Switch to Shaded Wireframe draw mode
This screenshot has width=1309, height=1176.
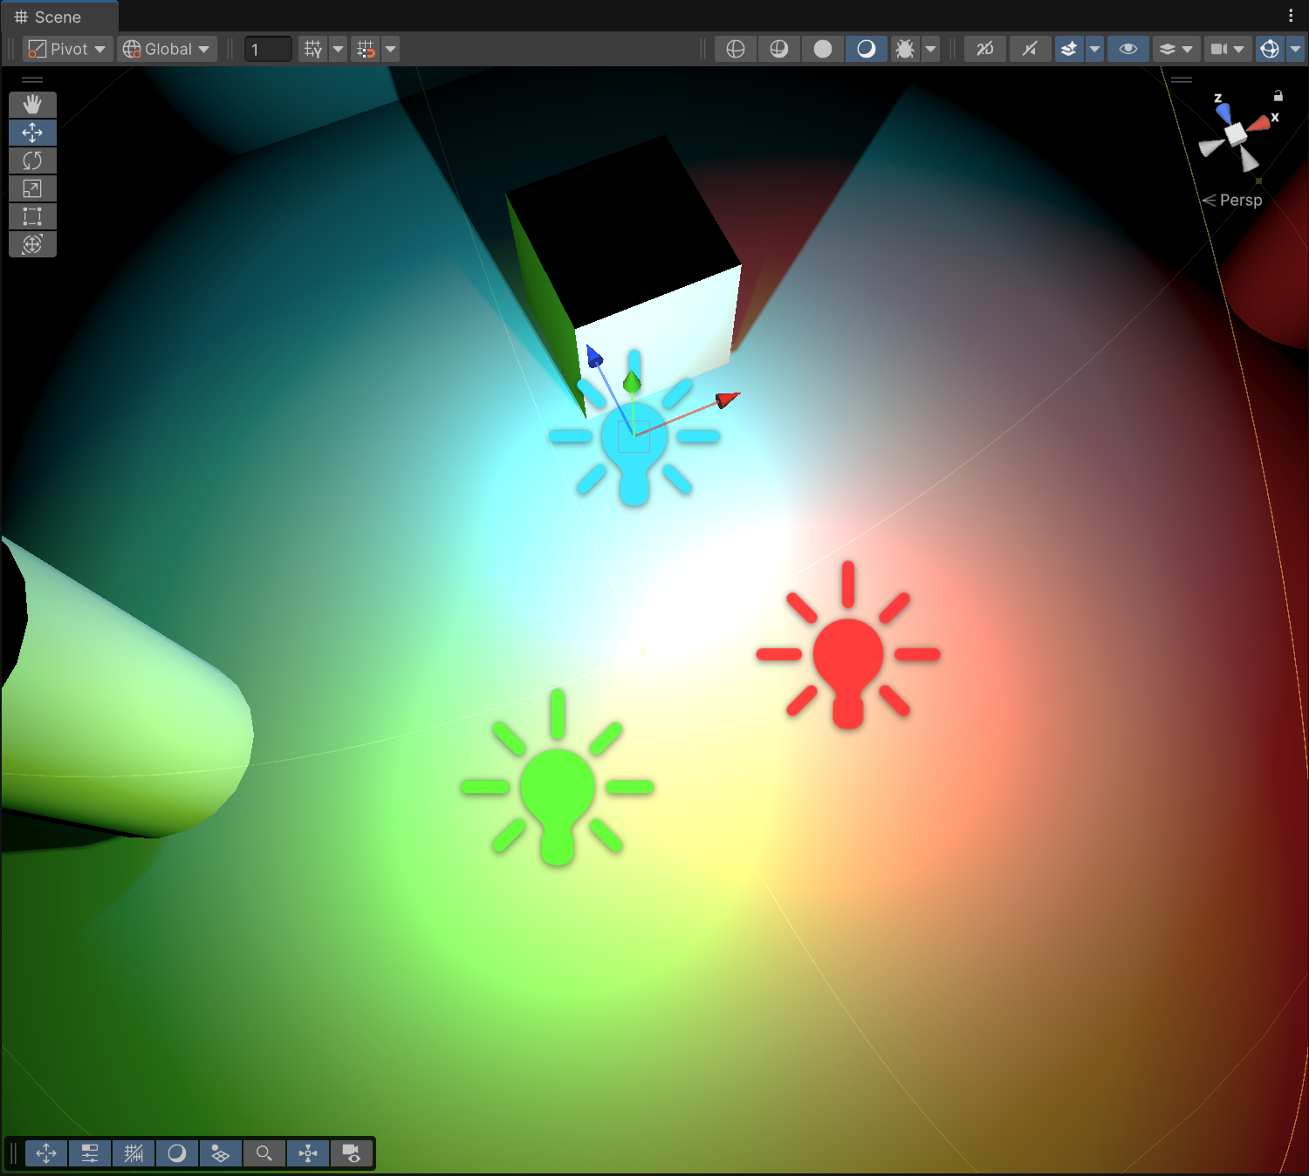pos(779,49)
